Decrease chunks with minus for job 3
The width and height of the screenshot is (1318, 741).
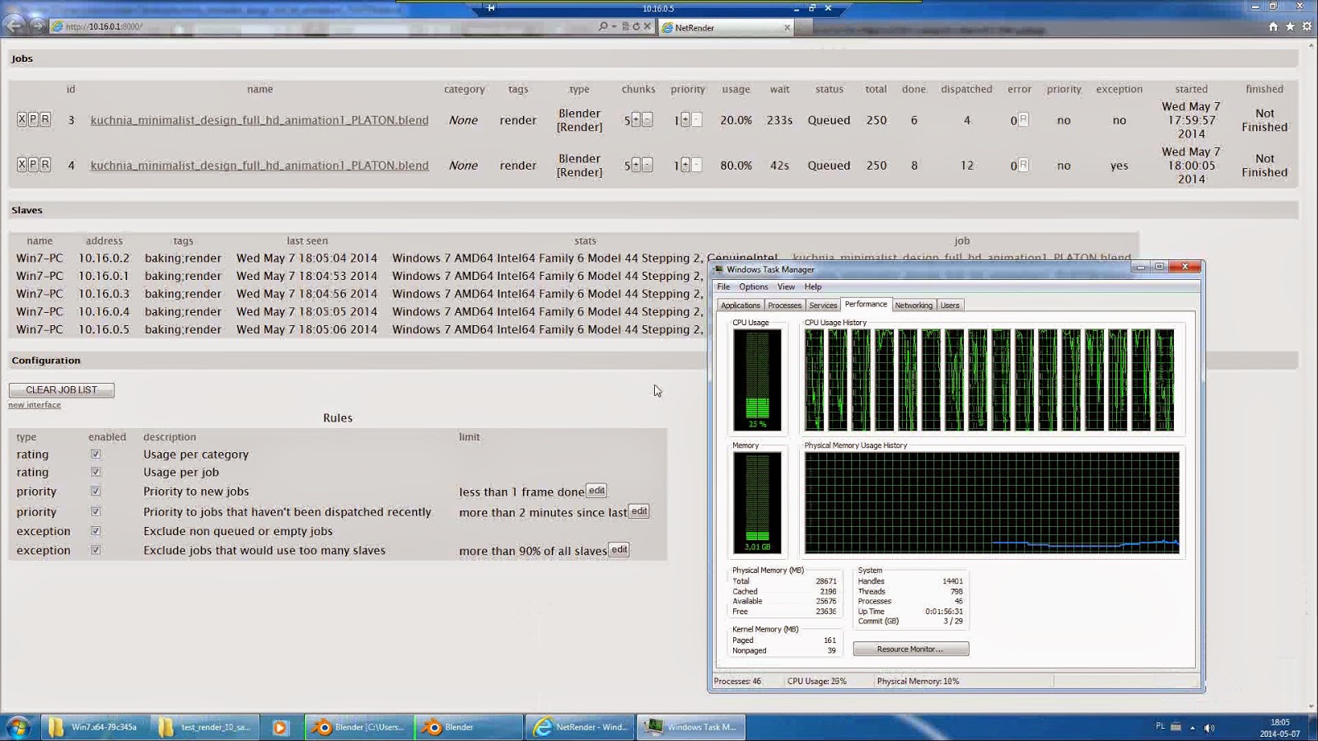647,119
